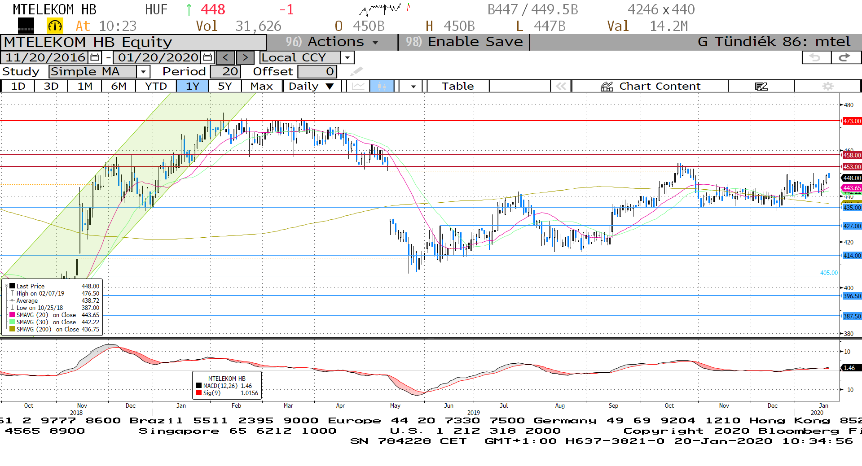Select 6M range tab
Image resolution: width=862 pixels, height=466 pixels.
click(x=119, y=86)
